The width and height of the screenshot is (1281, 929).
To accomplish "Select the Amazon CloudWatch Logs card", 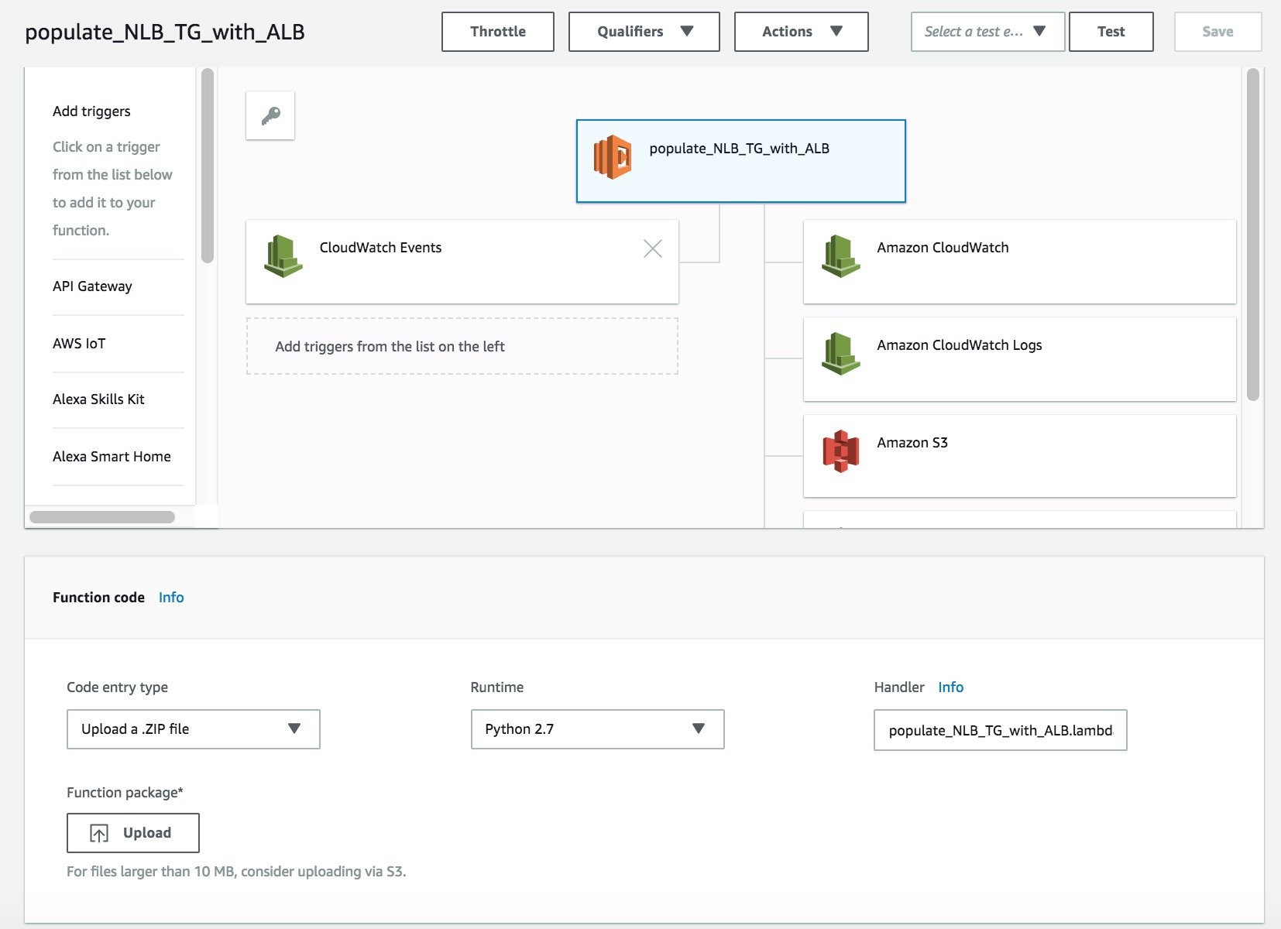I will pyautogui.click(x=1020, y=359).
